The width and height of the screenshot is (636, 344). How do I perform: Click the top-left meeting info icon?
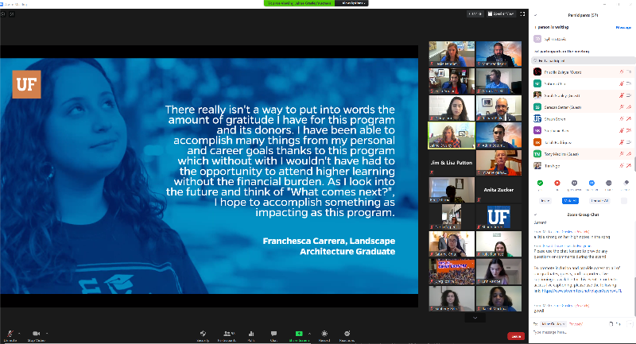coord(3,14)
